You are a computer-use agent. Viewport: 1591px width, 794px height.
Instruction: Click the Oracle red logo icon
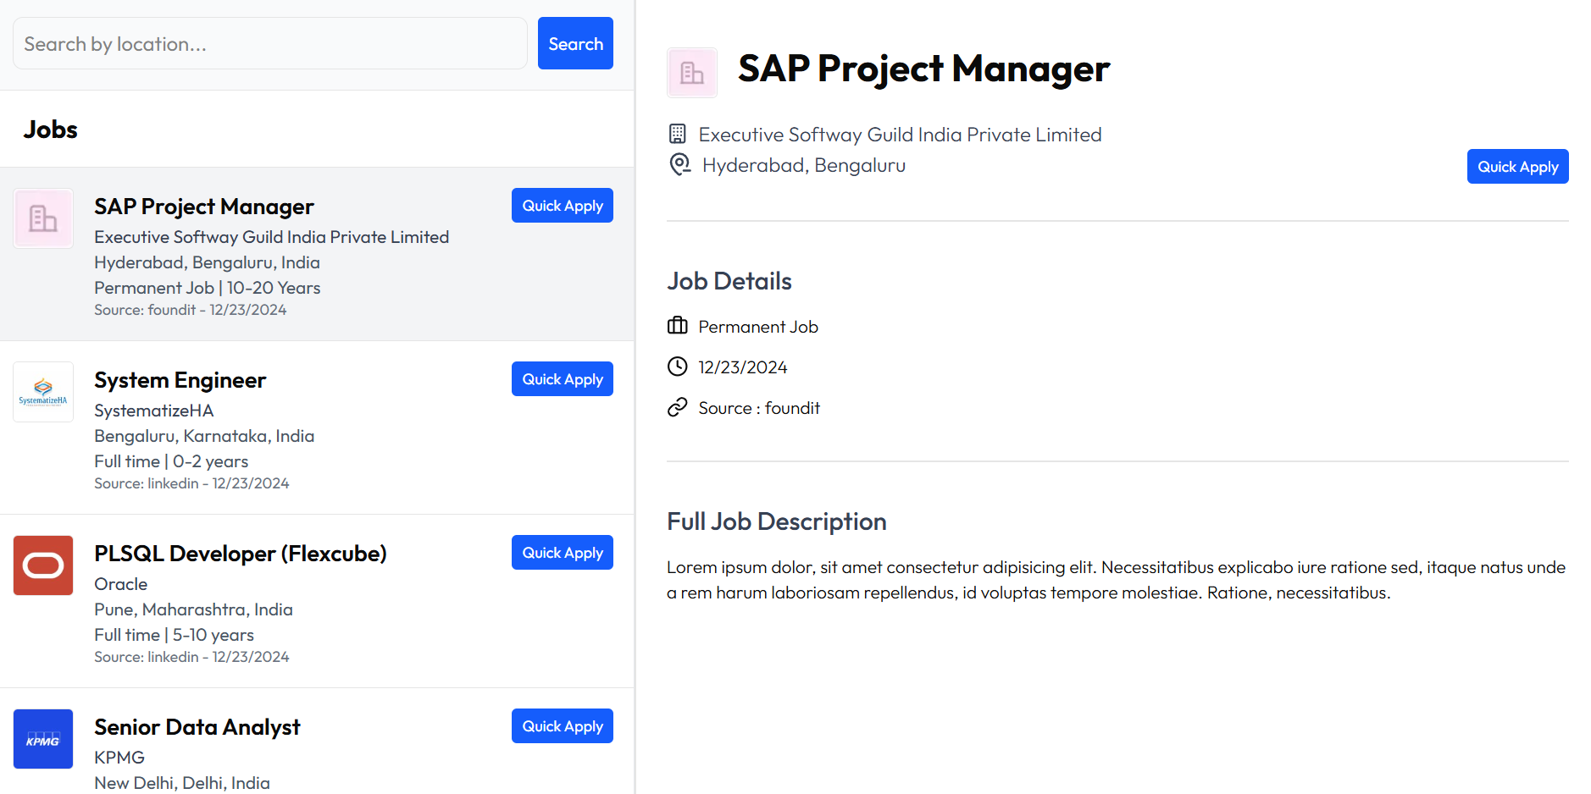tap(43, 565)
